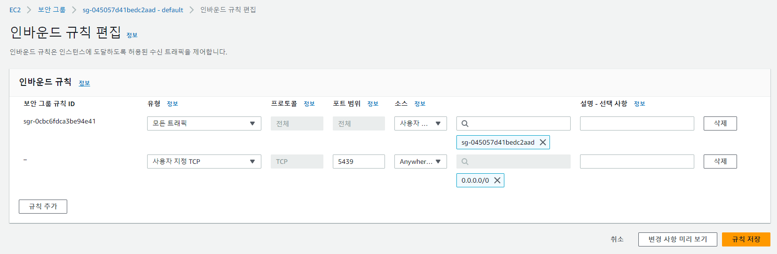Open 정보 link next to 포트 범위 column
The image size is (777, 254).
(x=373, y=104)
